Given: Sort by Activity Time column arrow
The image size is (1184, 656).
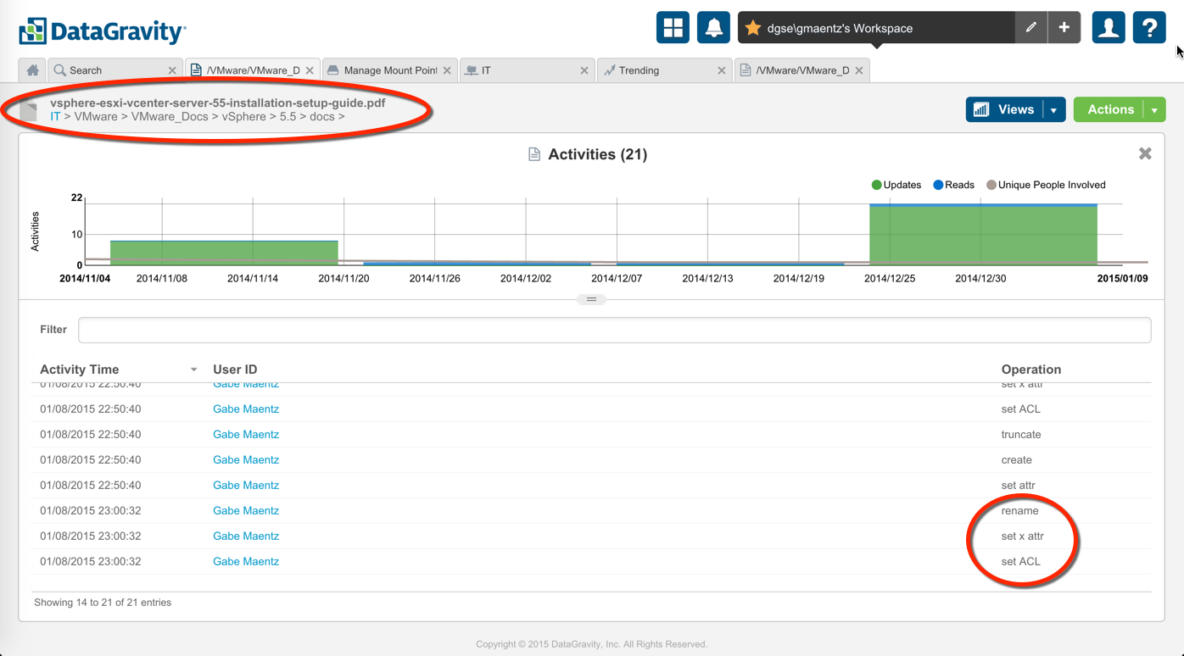Looking at the screenshot, I should (193, 370).
